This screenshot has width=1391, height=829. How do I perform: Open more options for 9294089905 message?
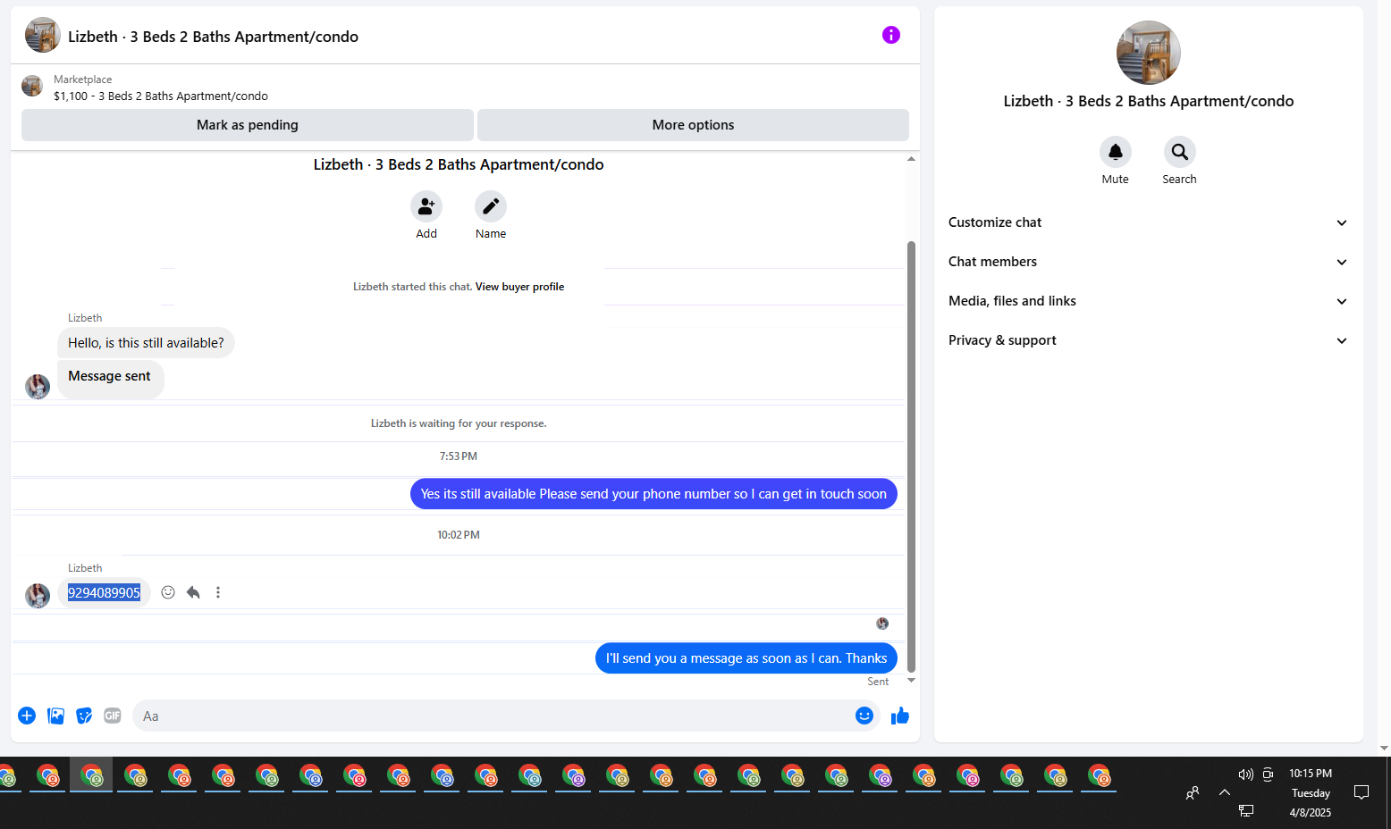tap(218, 592)
